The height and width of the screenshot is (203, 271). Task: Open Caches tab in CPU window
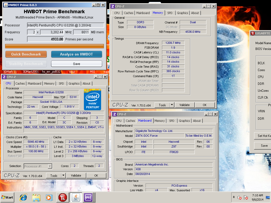coord(20,84)
